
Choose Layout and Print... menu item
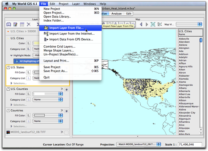coord(71,61)
